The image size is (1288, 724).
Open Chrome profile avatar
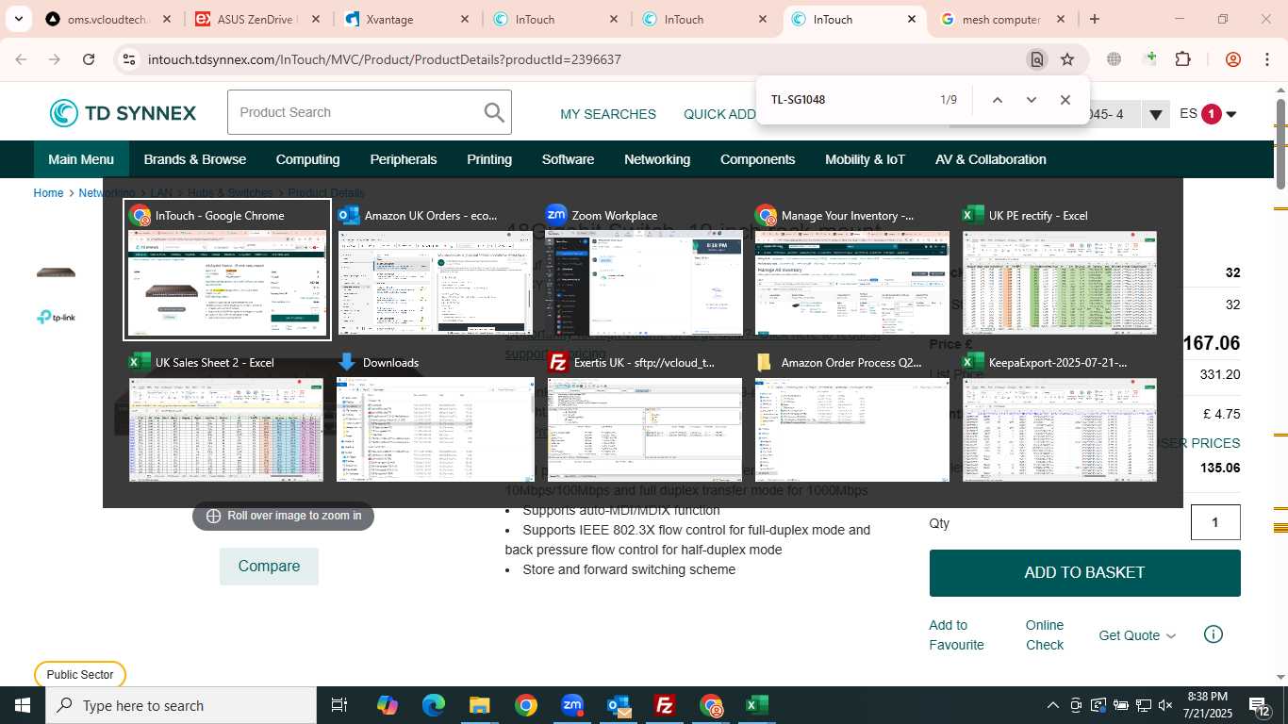pos(1233,59)
